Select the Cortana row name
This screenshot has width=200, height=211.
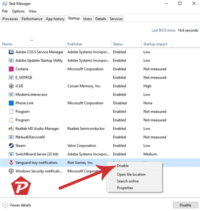[22, 69]
